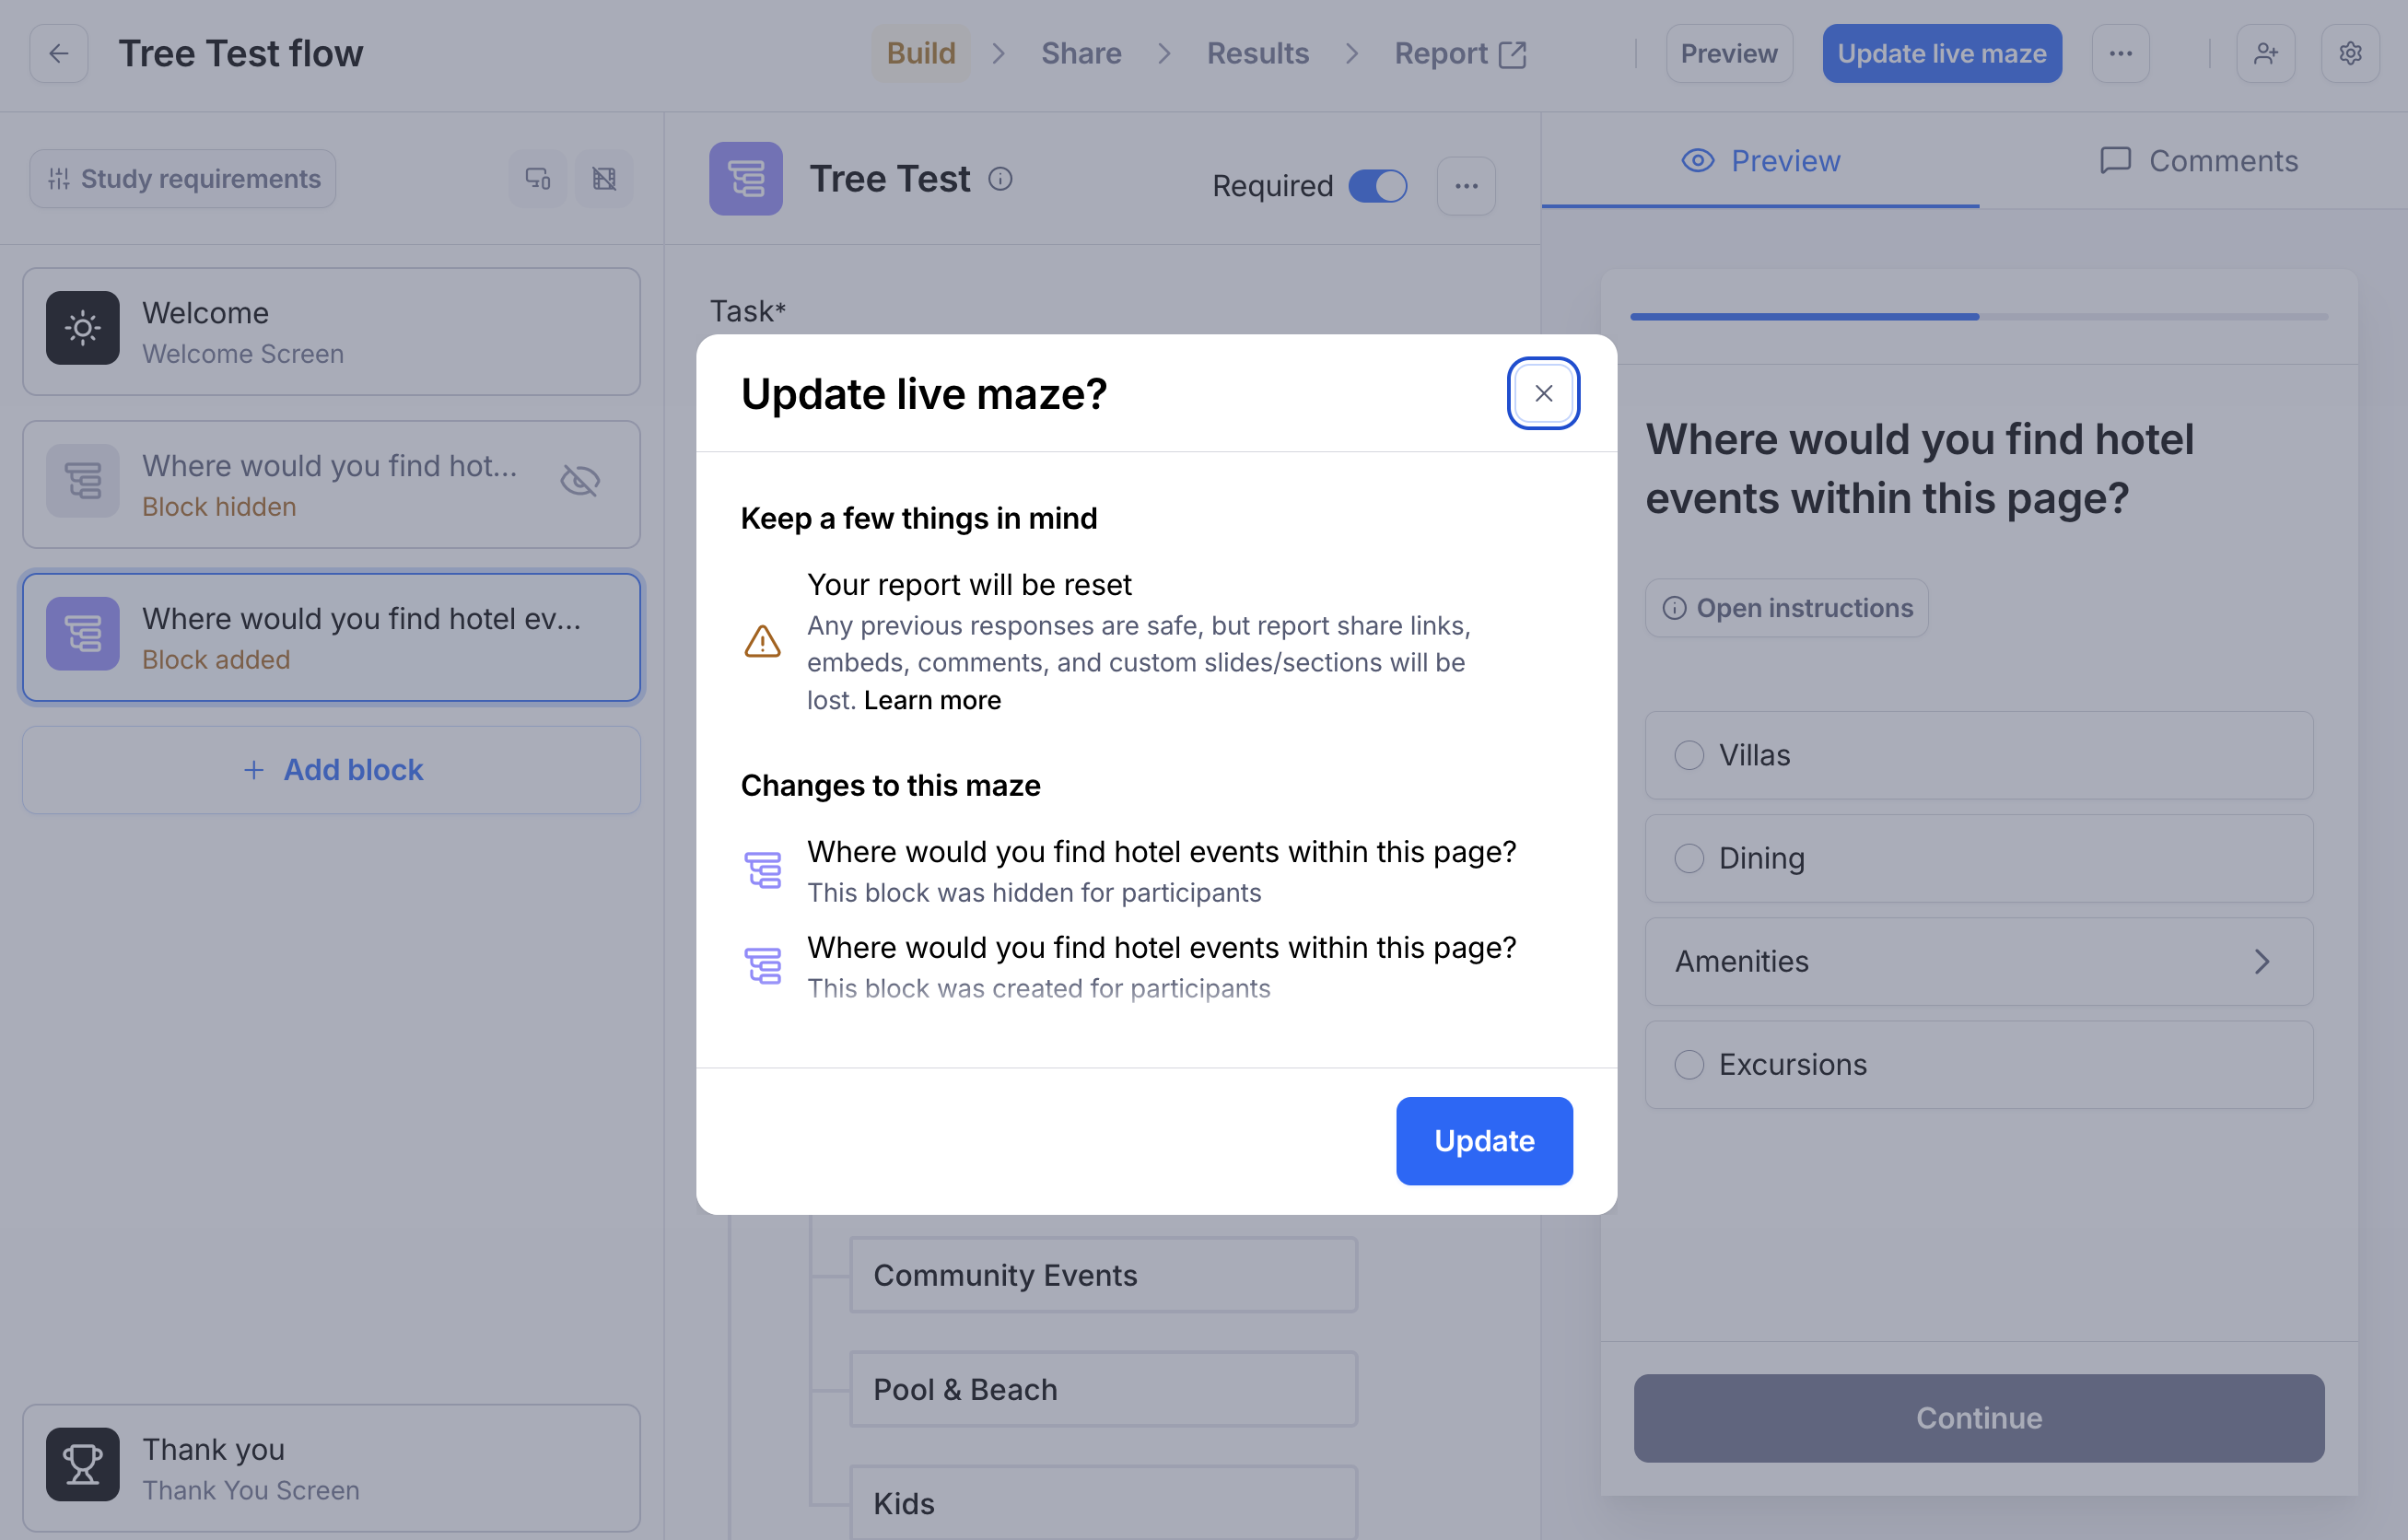The width and height of the screenshot is (2408, 1540).
Task: Close the Update live maze dialog
Action: pos(1543,394)
